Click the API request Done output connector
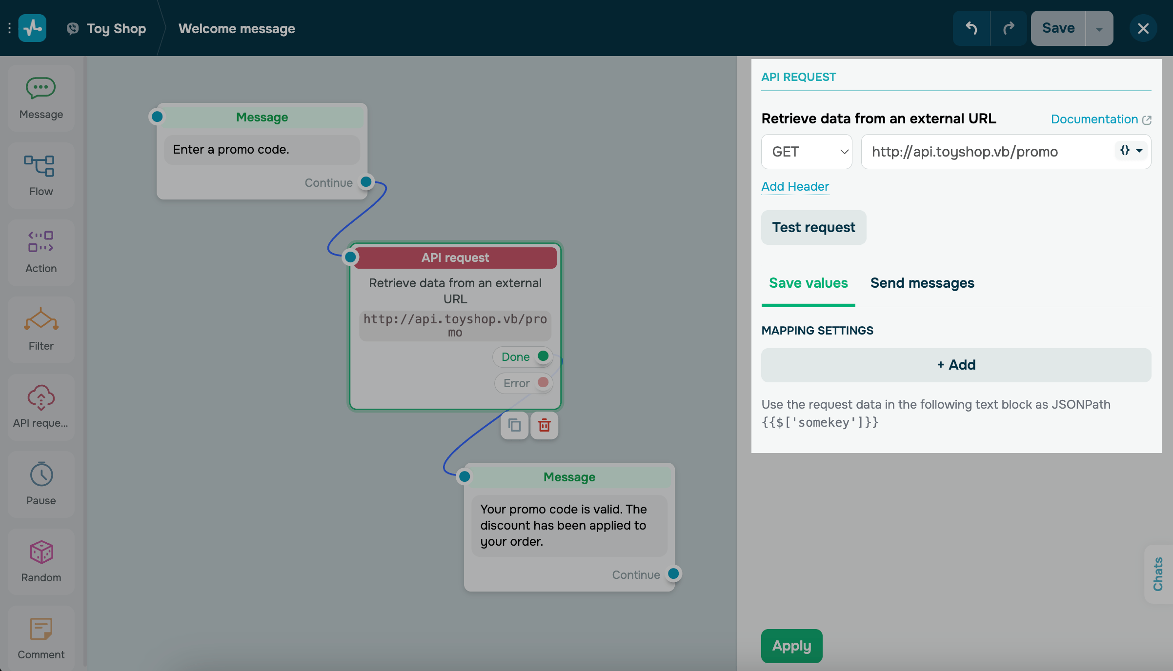Image resolution: width=1173 pixels, height=671 pixels. pos(543,356)
